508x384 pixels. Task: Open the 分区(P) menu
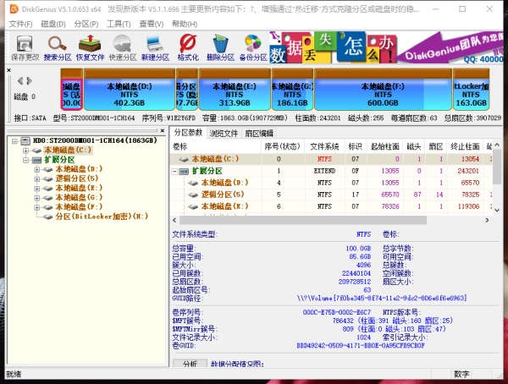point(86,24)
